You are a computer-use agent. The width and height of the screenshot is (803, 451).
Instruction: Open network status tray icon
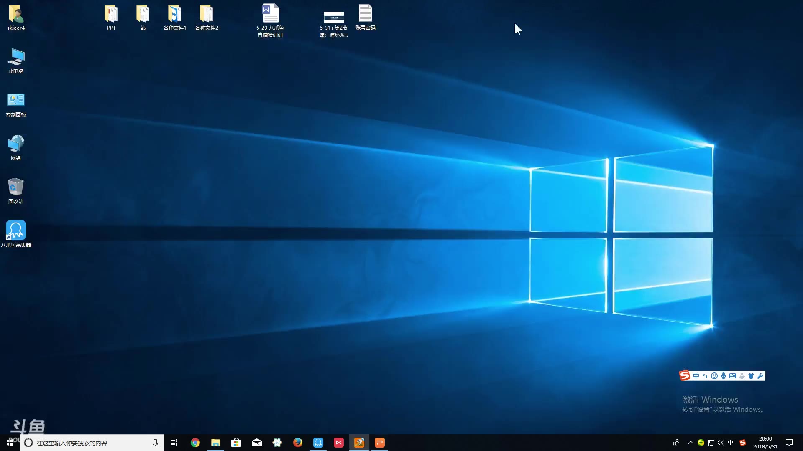click(711, 443)
